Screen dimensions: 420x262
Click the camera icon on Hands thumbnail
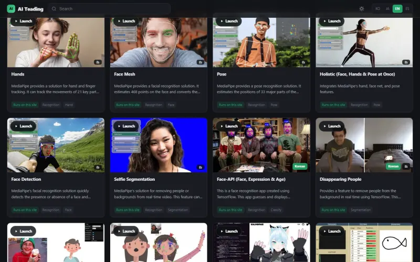98,62
